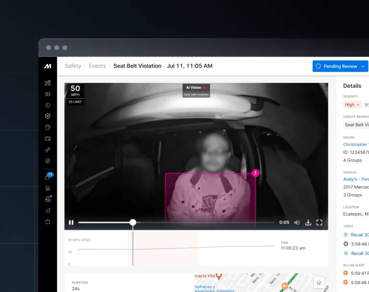Go to Safety in the breadcrumb
This screenshot has height=292, width=369.
73,66
